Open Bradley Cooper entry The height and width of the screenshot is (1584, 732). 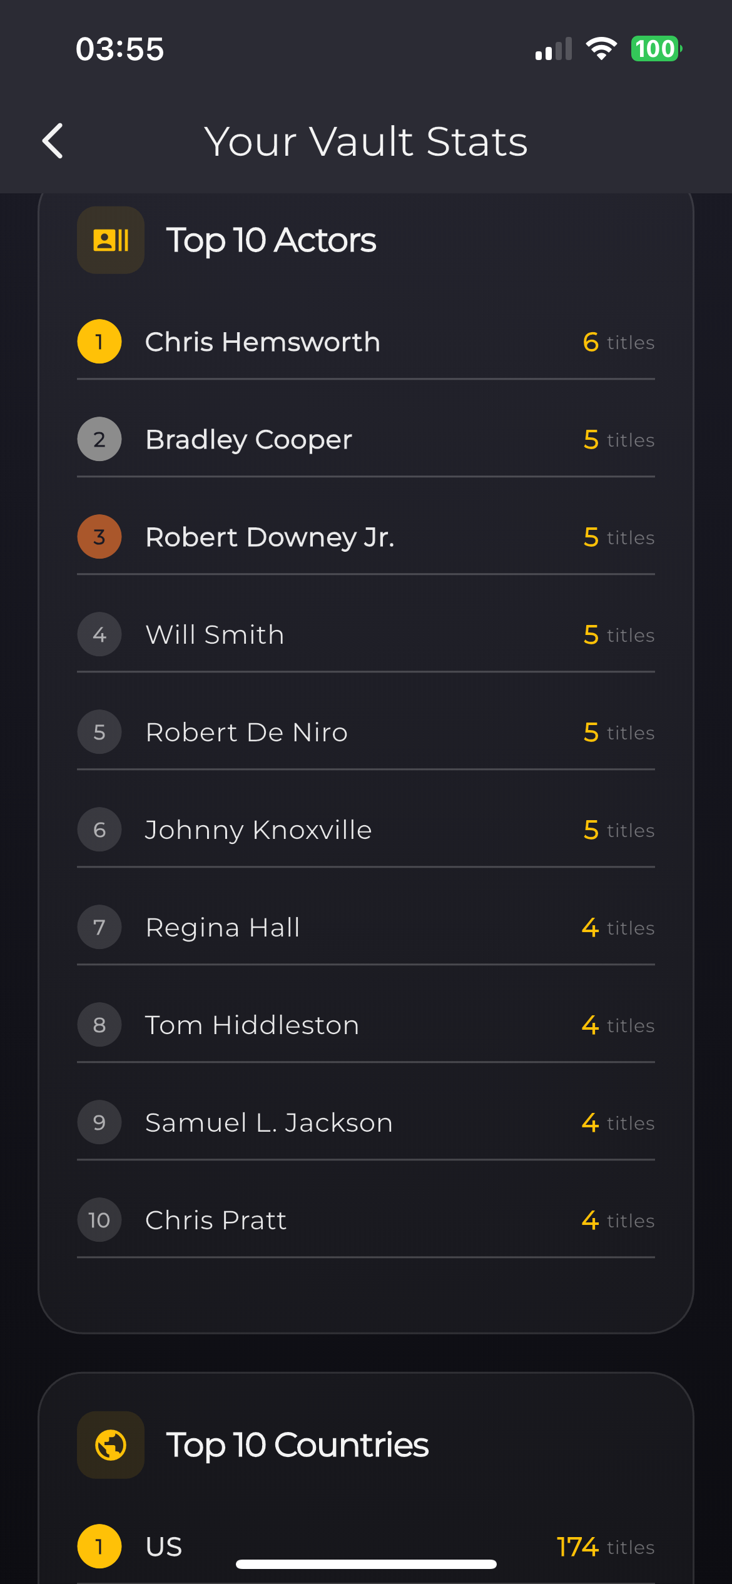click(249, 440)
